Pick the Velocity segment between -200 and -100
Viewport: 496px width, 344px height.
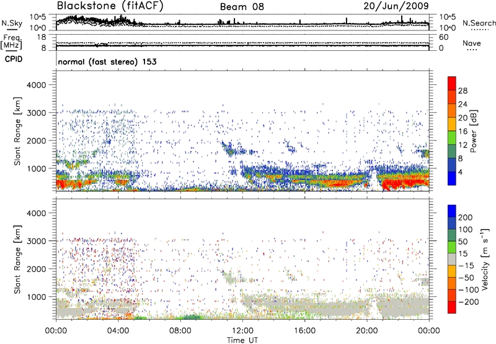click(x=452, y=295)
